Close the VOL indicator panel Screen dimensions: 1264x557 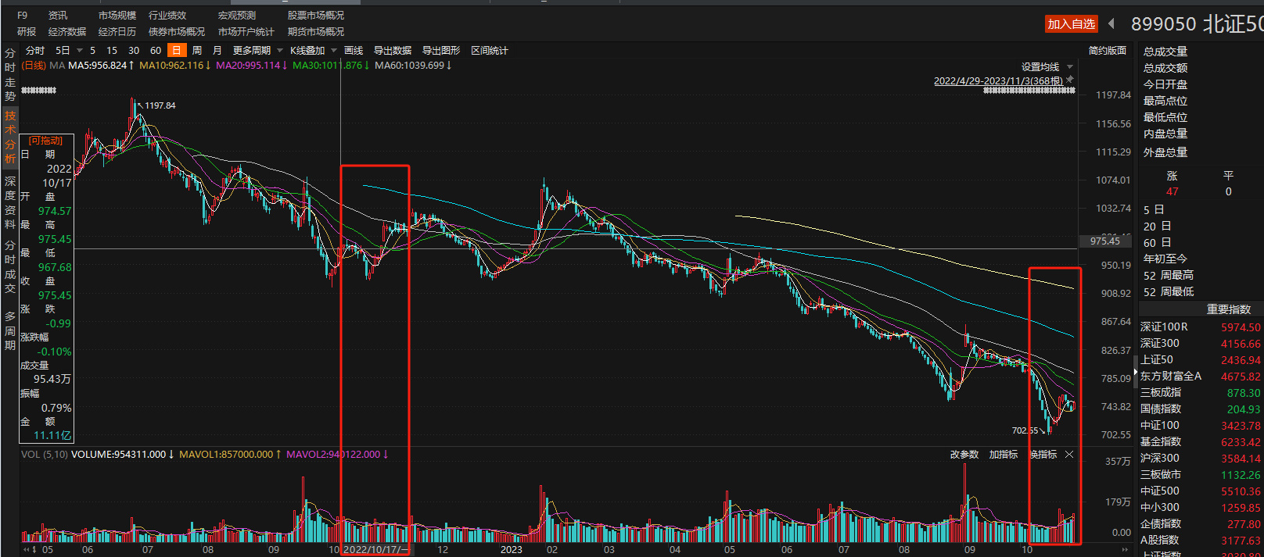[1069, 455]
